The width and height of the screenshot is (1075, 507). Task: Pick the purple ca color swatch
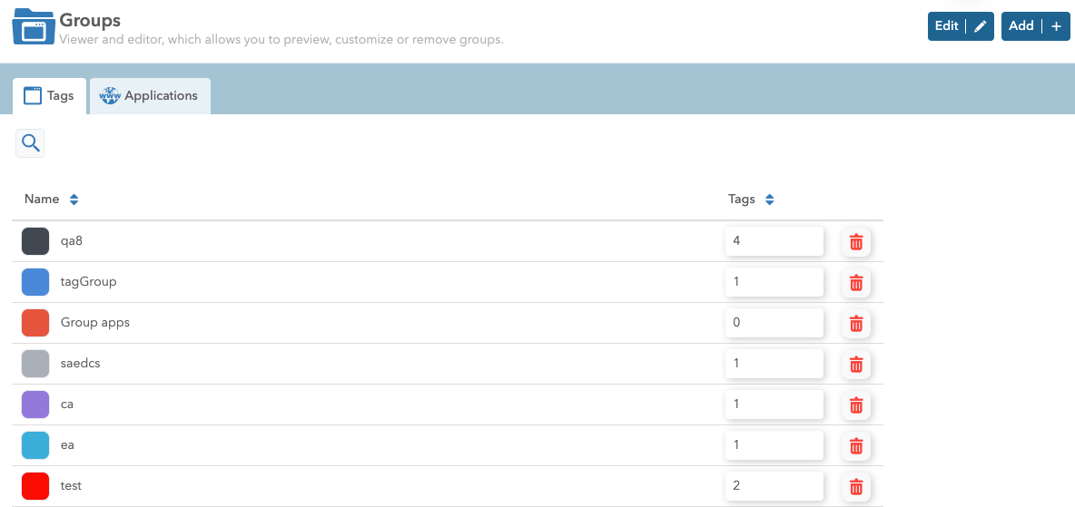pos(35,405)
